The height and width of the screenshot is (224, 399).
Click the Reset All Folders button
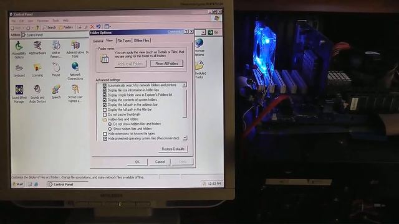point(166,63)
